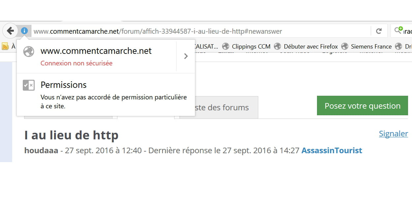Screen dimensions: 412x214
Task: Open the AssassinTourist user profile link
Action: click(x=332, y=151)
